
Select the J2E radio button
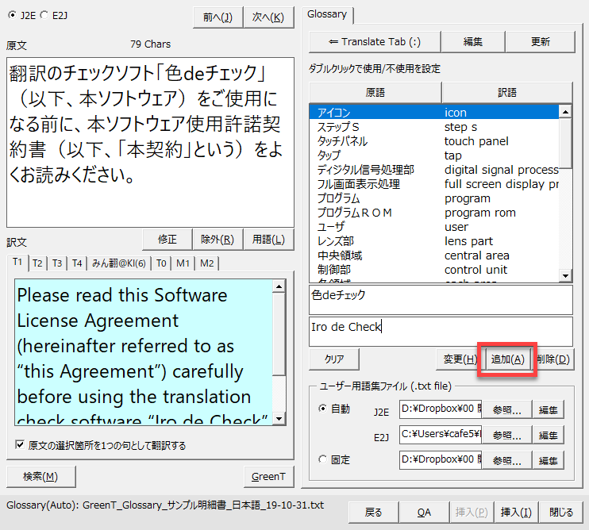11,13
